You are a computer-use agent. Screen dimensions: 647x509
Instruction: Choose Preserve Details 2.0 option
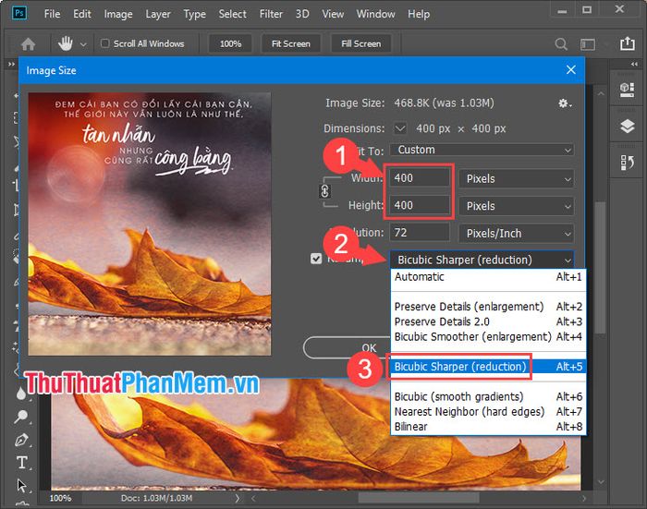click(488, 321)
